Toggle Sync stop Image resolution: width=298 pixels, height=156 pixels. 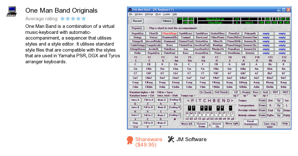(x=269, y=124)
